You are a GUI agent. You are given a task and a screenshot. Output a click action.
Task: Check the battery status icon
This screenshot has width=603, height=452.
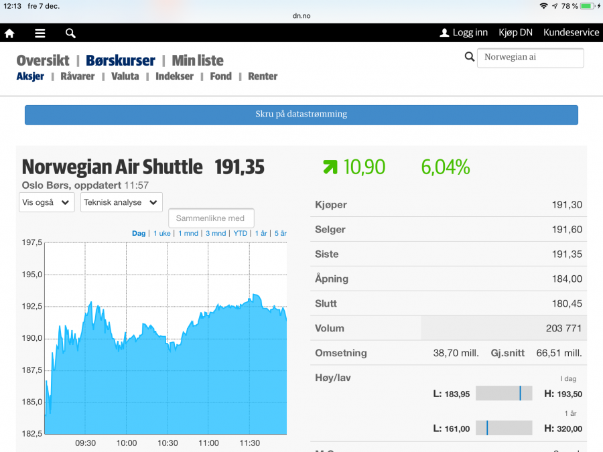click(x=588, y=6)
